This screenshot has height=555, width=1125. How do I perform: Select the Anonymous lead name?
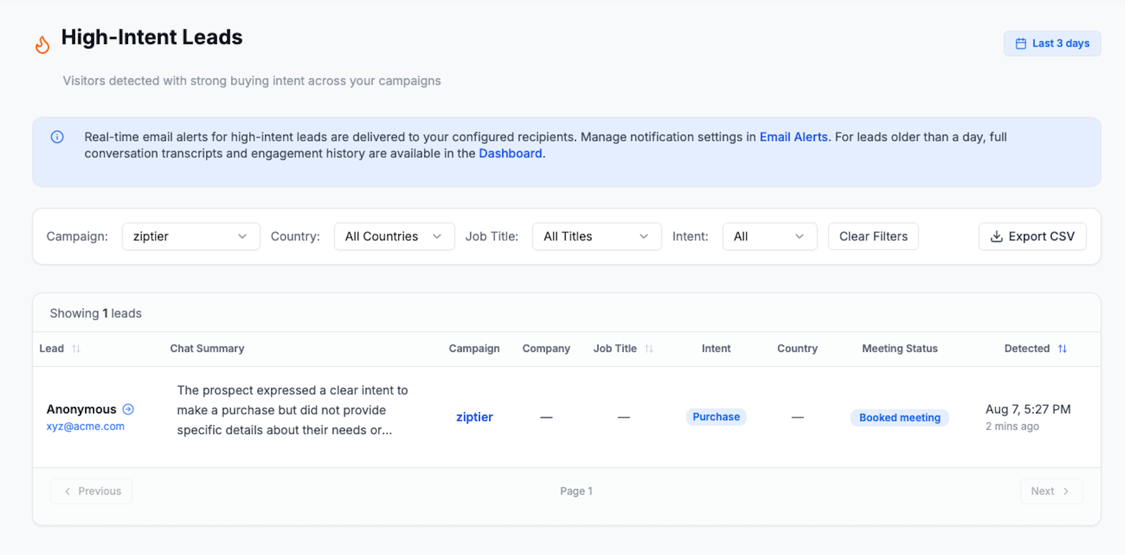tap(81, 409)
